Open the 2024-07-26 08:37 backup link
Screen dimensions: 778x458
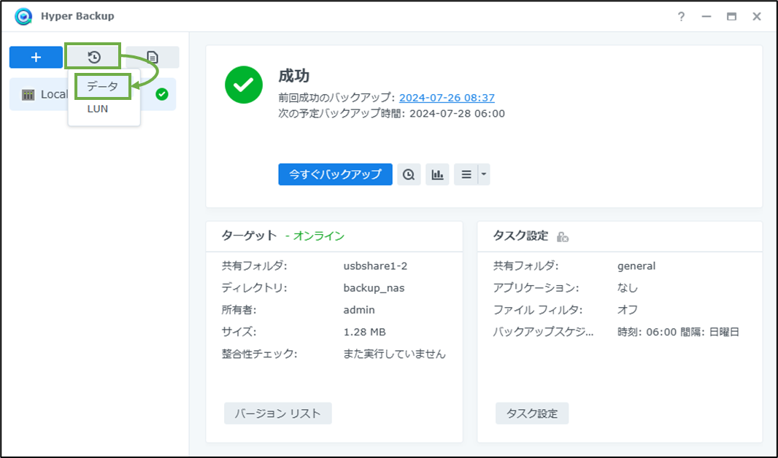click(447, 97)
